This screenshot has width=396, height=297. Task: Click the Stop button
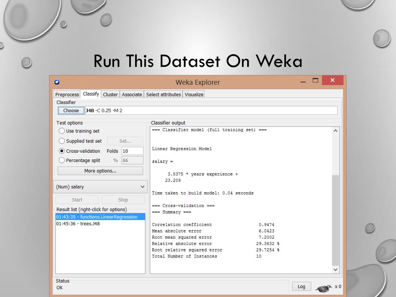tap(123, 200)
